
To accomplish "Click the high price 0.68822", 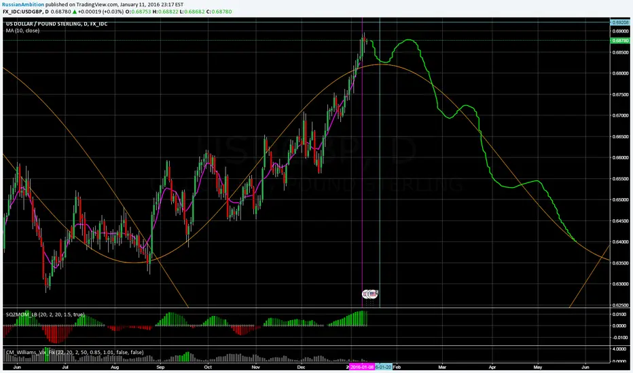I will pyautogui.click(x=168, y=12).
